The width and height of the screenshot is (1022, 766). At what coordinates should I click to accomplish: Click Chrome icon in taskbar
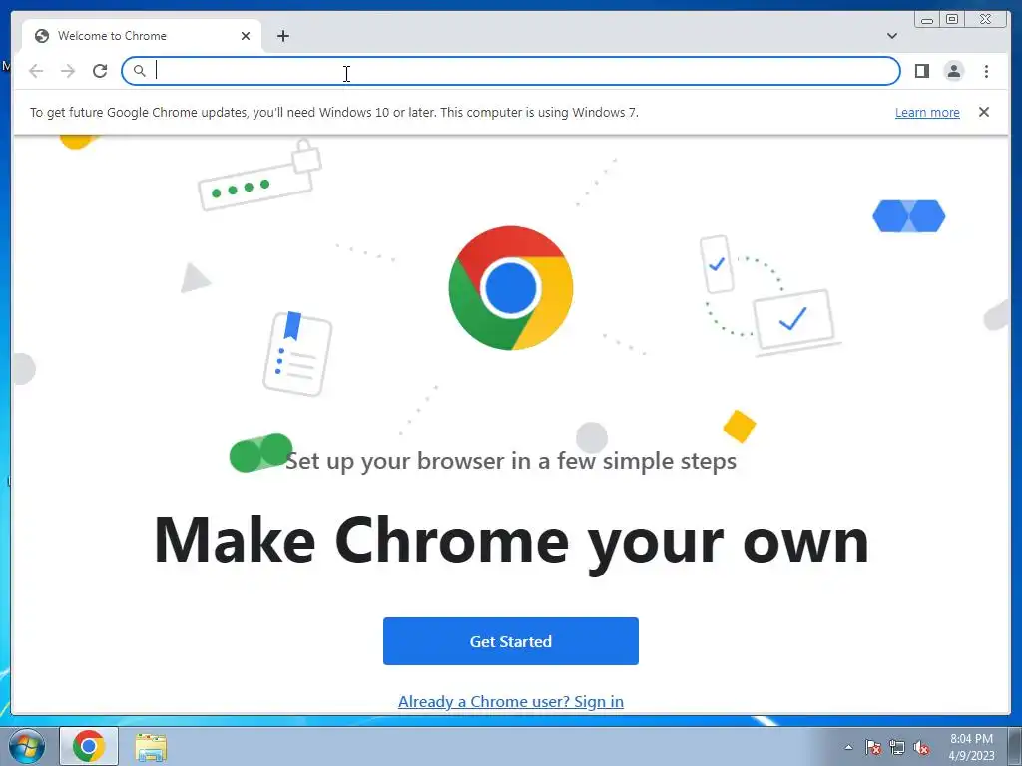(89, 746)
